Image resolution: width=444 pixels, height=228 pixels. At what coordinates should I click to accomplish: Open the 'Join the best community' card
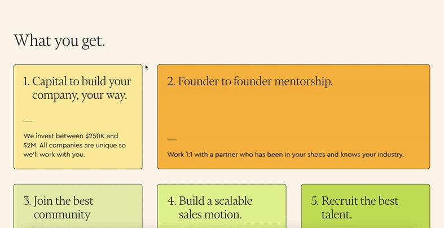(x=78, y=206)
